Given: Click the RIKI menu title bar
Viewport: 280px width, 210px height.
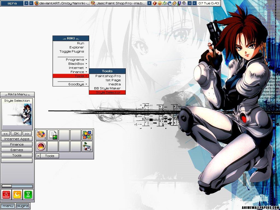Looking at the screenshot, I should [x=71, y=38].
